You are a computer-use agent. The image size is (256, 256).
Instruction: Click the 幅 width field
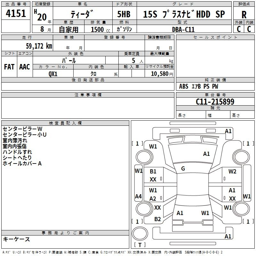pos(218,115)
